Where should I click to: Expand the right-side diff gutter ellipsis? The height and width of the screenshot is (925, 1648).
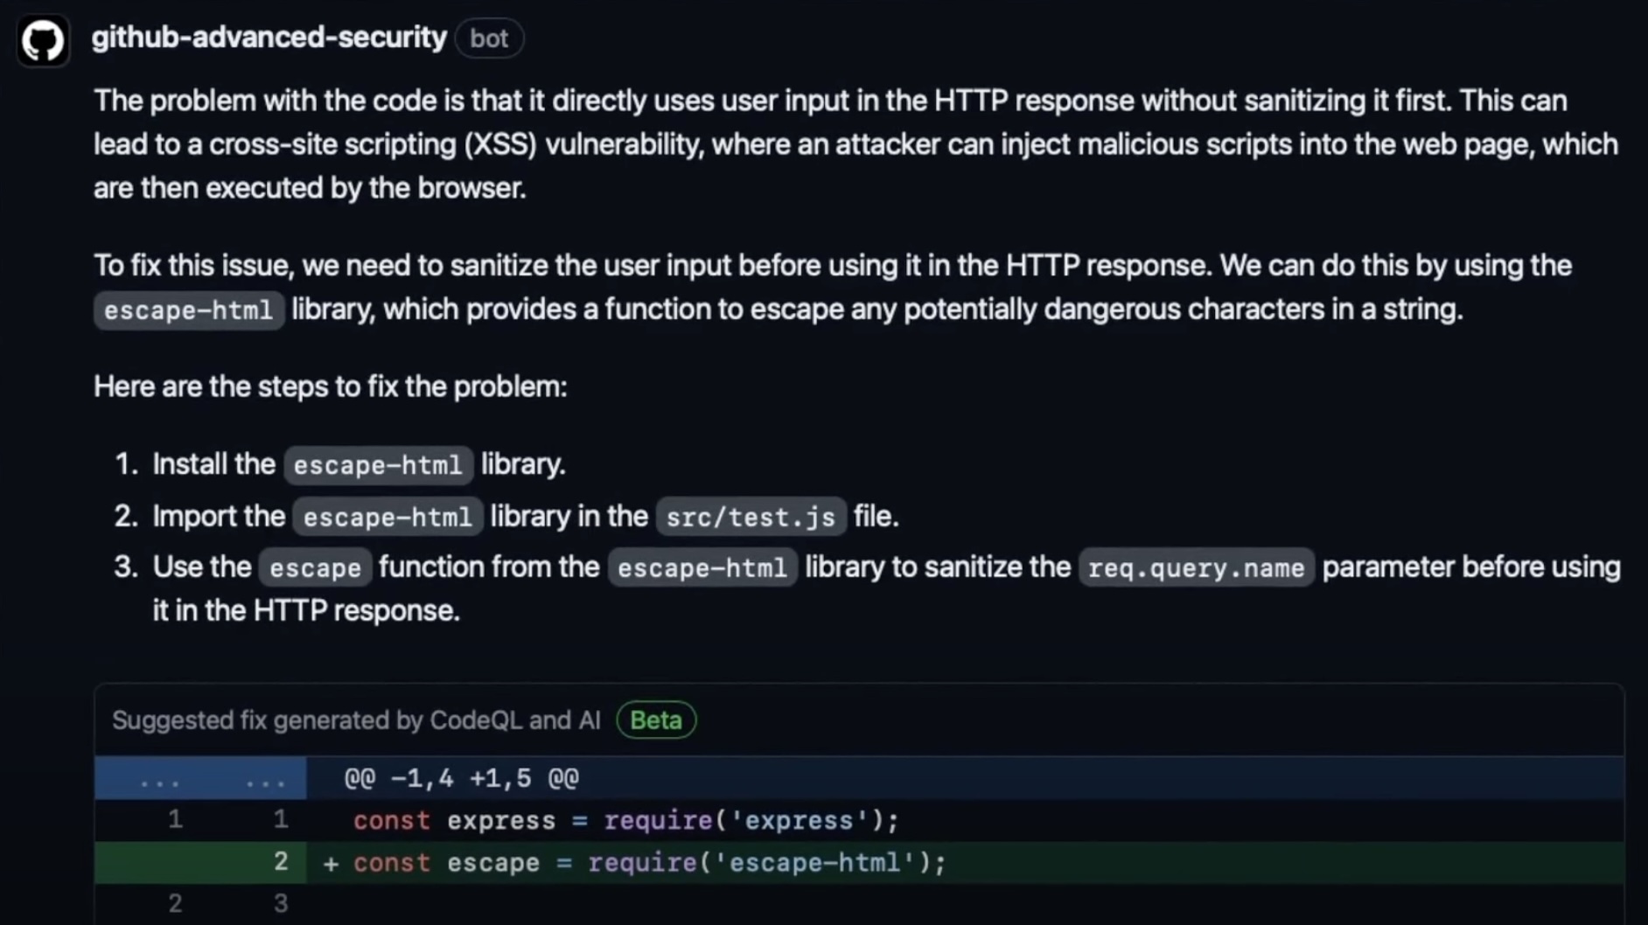[265, 778]
